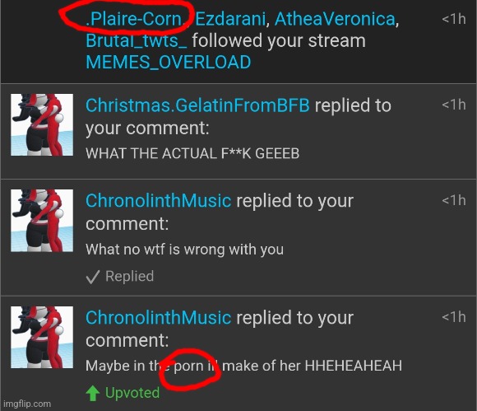Click the avatar beside the 'wrong with you' reply
477x411 pixels.
tap(42, 221)
